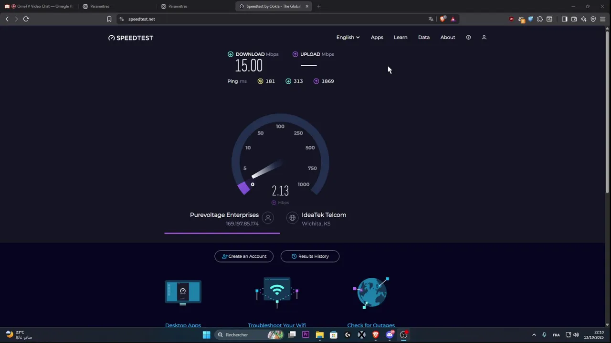Open the About menu item
The width and height of the screenshot is (611, 343).
(448, 37)
